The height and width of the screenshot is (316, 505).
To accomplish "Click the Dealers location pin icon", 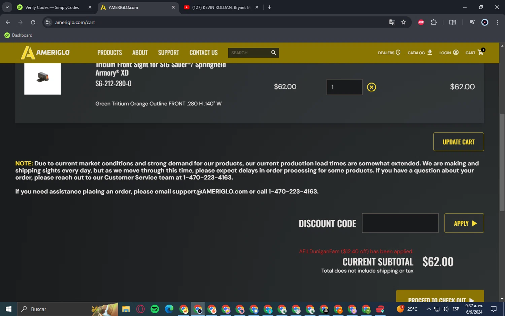I will pyautogui.click(x=398, y=53).
